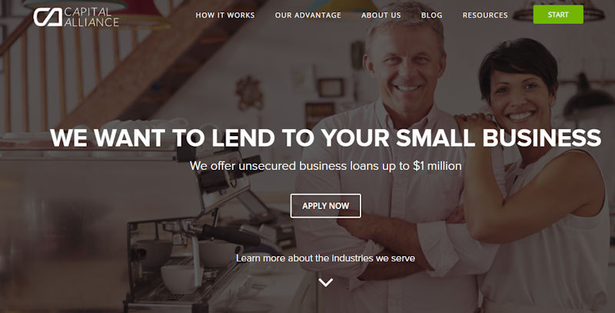Image resolution: width=615 pixels, height=313 pixels.
Task: Click the $1 million text
Action: pyautogui.click(x=437, y=166)
